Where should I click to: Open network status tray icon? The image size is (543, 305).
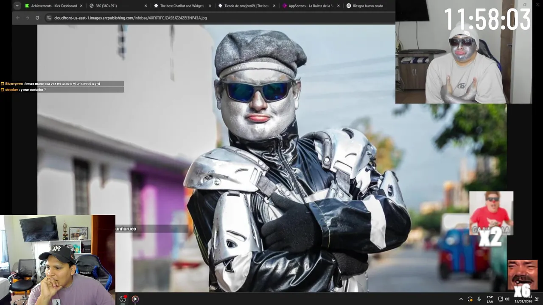501,299
